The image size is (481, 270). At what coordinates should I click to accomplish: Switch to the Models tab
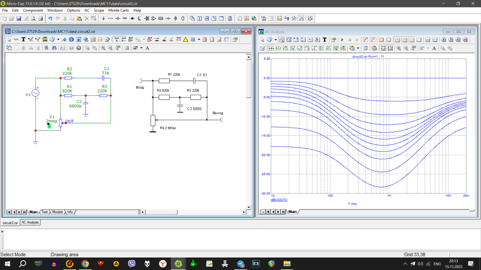point(57,212)
